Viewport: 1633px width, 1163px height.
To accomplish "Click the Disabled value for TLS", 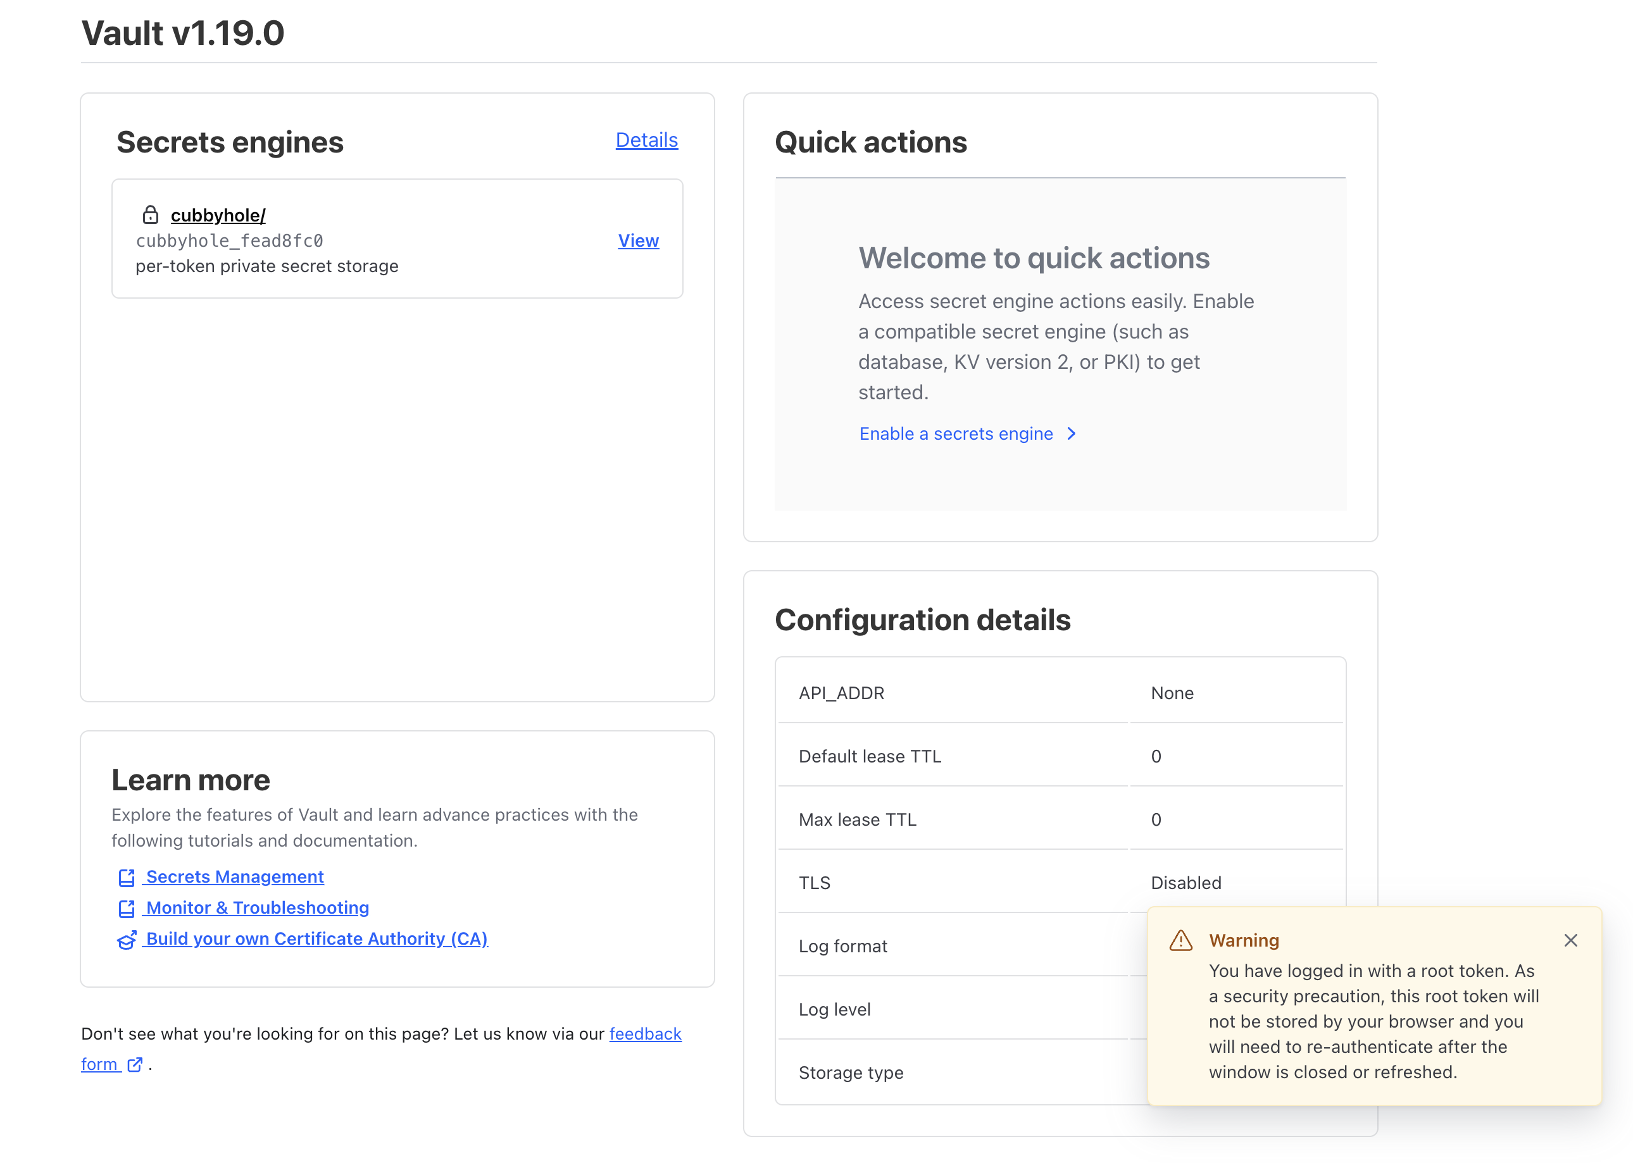I will pyautogui.click(x=1186, y=883).
